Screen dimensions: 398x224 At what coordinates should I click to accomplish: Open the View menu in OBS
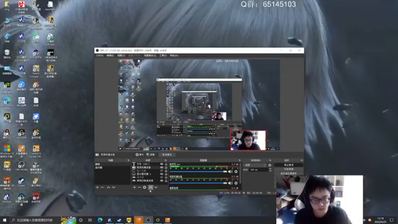pyautogui.click(x=121, y=55)
